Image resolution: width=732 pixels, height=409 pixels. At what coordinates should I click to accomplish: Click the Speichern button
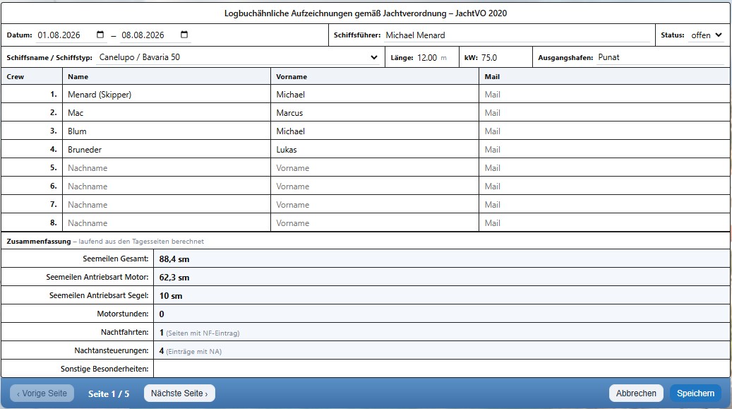click(x=695, y=393)
